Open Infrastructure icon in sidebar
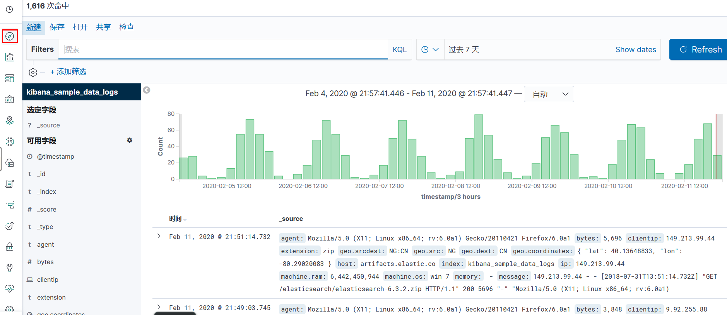Screen dimensions: 727x315 coord(10,163)
